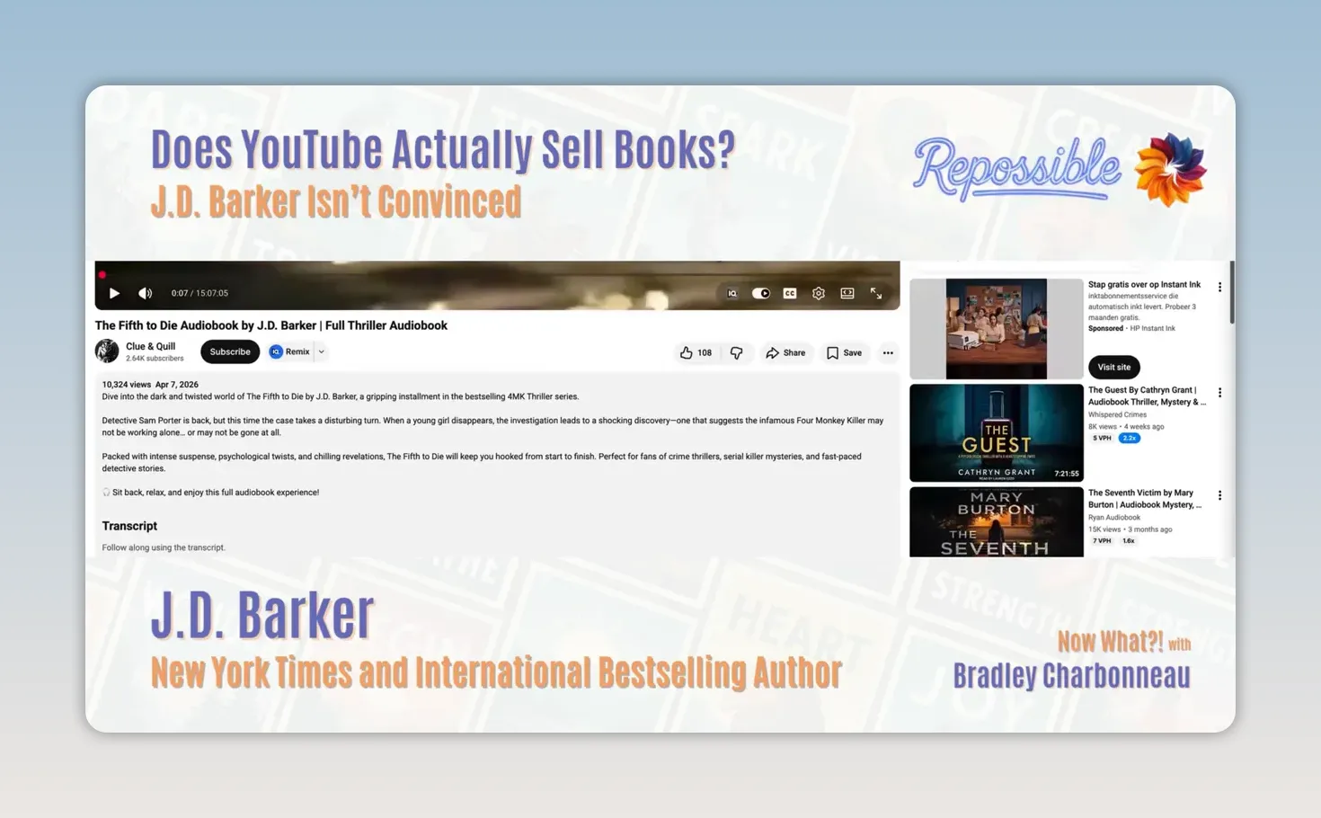Click the 2.2x badge on The Guest

(x=1130, y=438)
